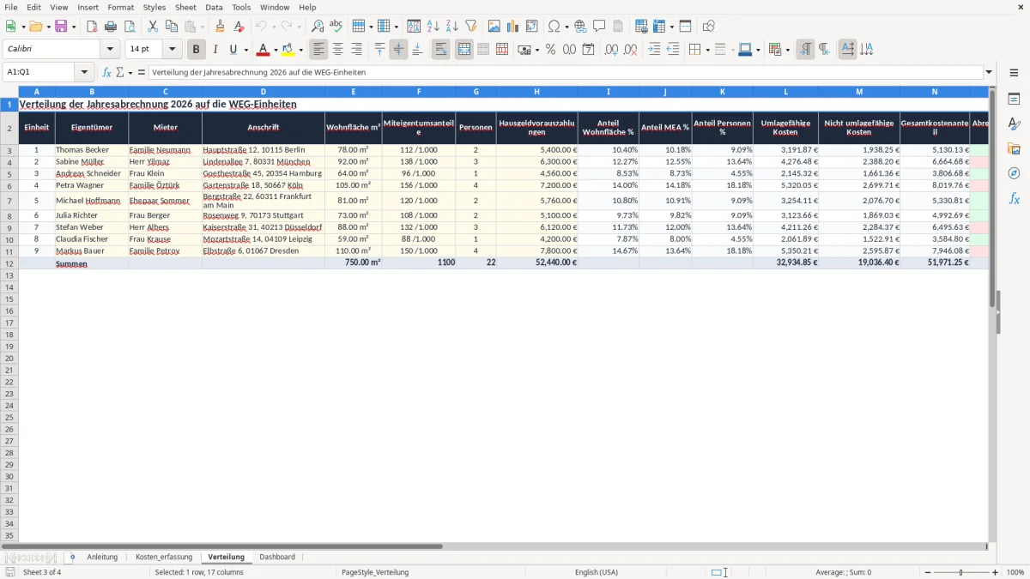Toggle Align Left

[319, 50]
